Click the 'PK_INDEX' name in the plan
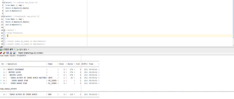 point(52,80)
